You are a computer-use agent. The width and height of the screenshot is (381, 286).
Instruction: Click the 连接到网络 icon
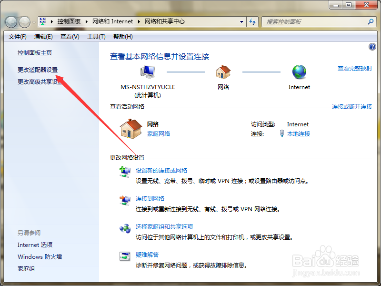click(x=125, y=200)
